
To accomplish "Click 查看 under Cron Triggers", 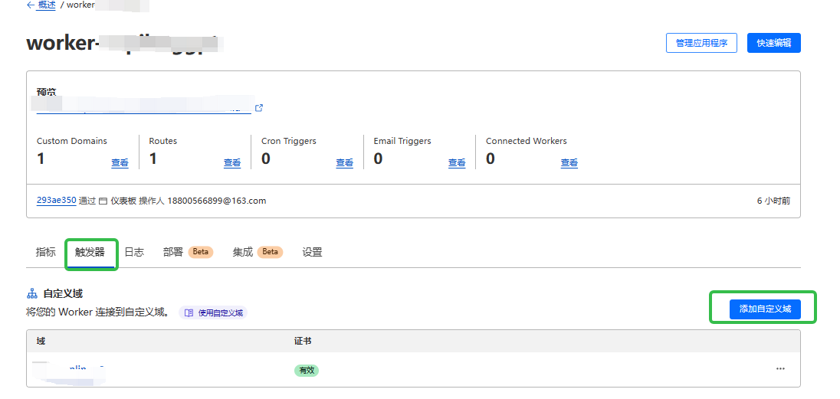I will tap(344, 163).
